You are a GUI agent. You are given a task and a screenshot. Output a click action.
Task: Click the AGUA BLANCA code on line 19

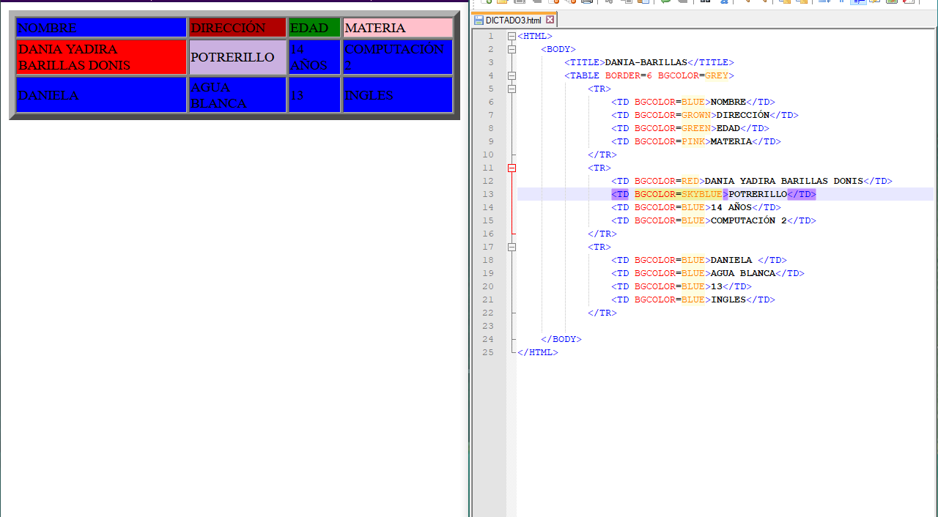(708, 273)
